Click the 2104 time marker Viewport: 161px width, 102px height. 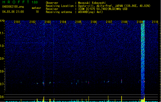click(63, 22)
